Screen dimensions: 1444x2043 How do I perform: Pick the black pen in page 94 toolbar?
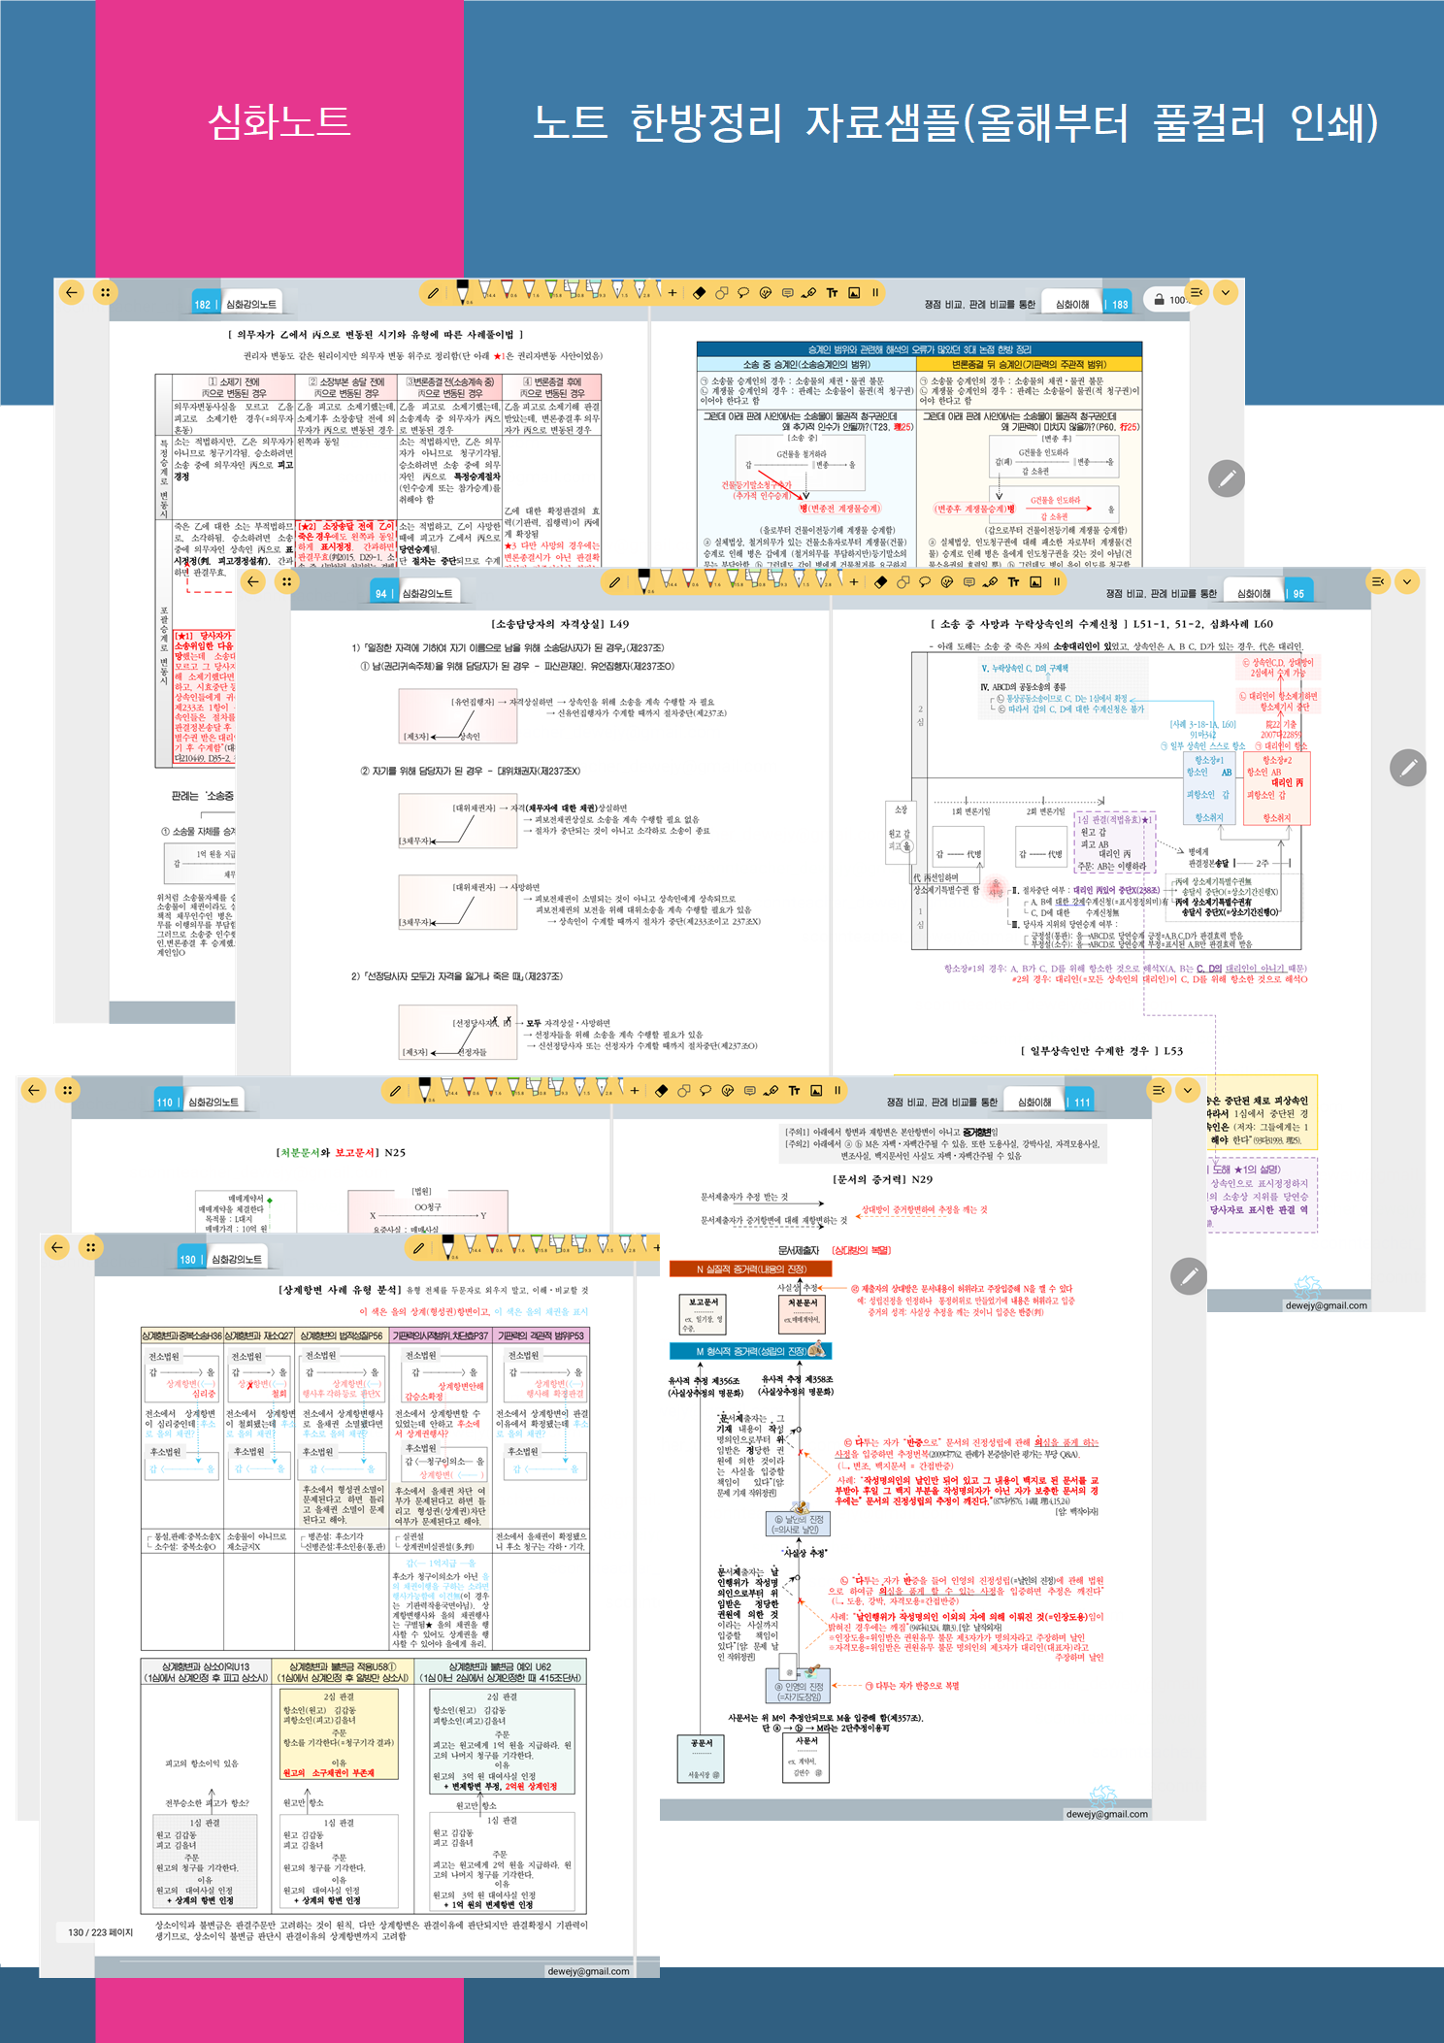[643, 579]
